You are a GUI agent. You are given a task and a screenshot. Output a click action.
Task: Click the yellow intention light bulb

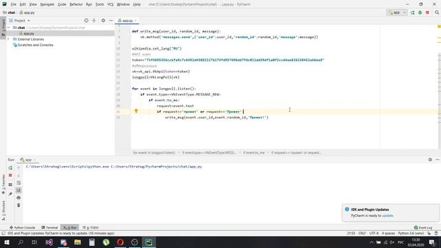point(136,112)
